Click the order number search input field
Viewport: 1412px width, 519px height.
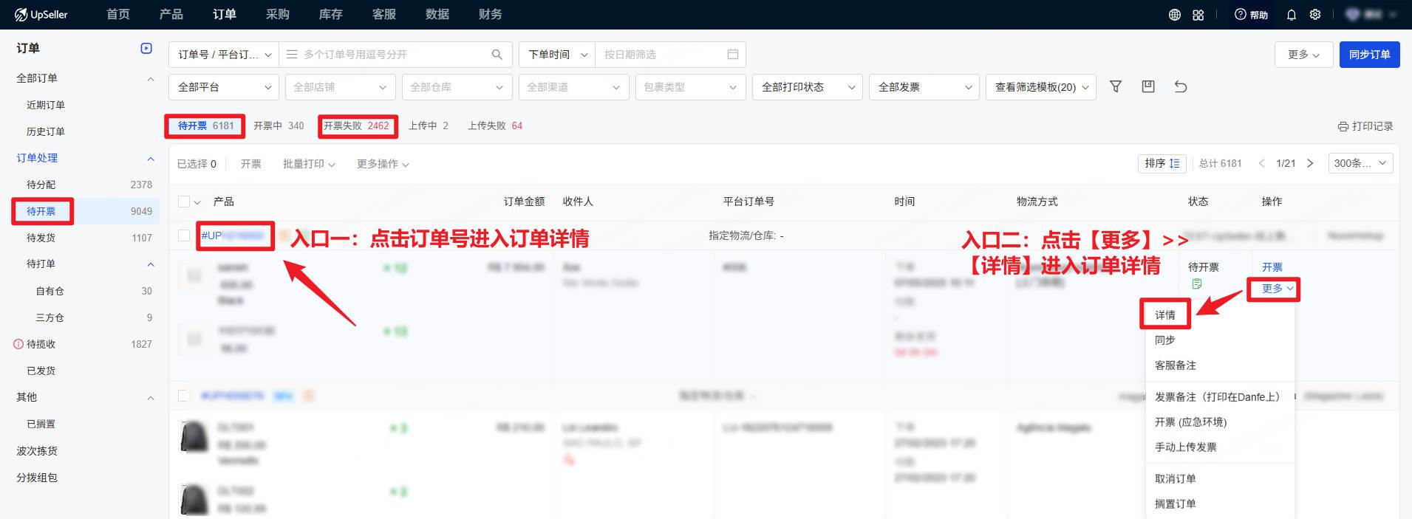point(395,55)
